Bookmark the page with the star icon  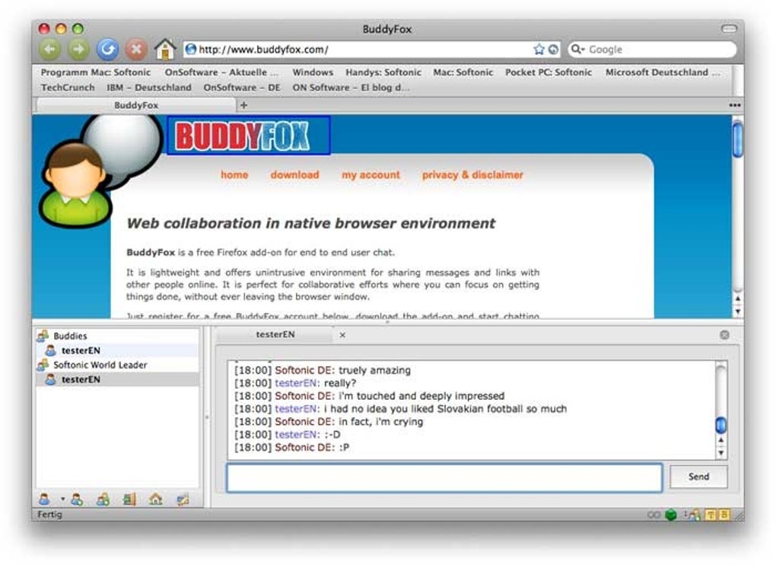pos(539,49)
